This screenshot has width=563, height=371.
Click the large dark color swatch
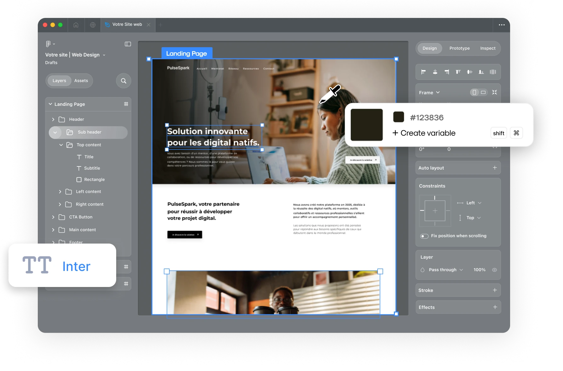click(x=367, y=125)
